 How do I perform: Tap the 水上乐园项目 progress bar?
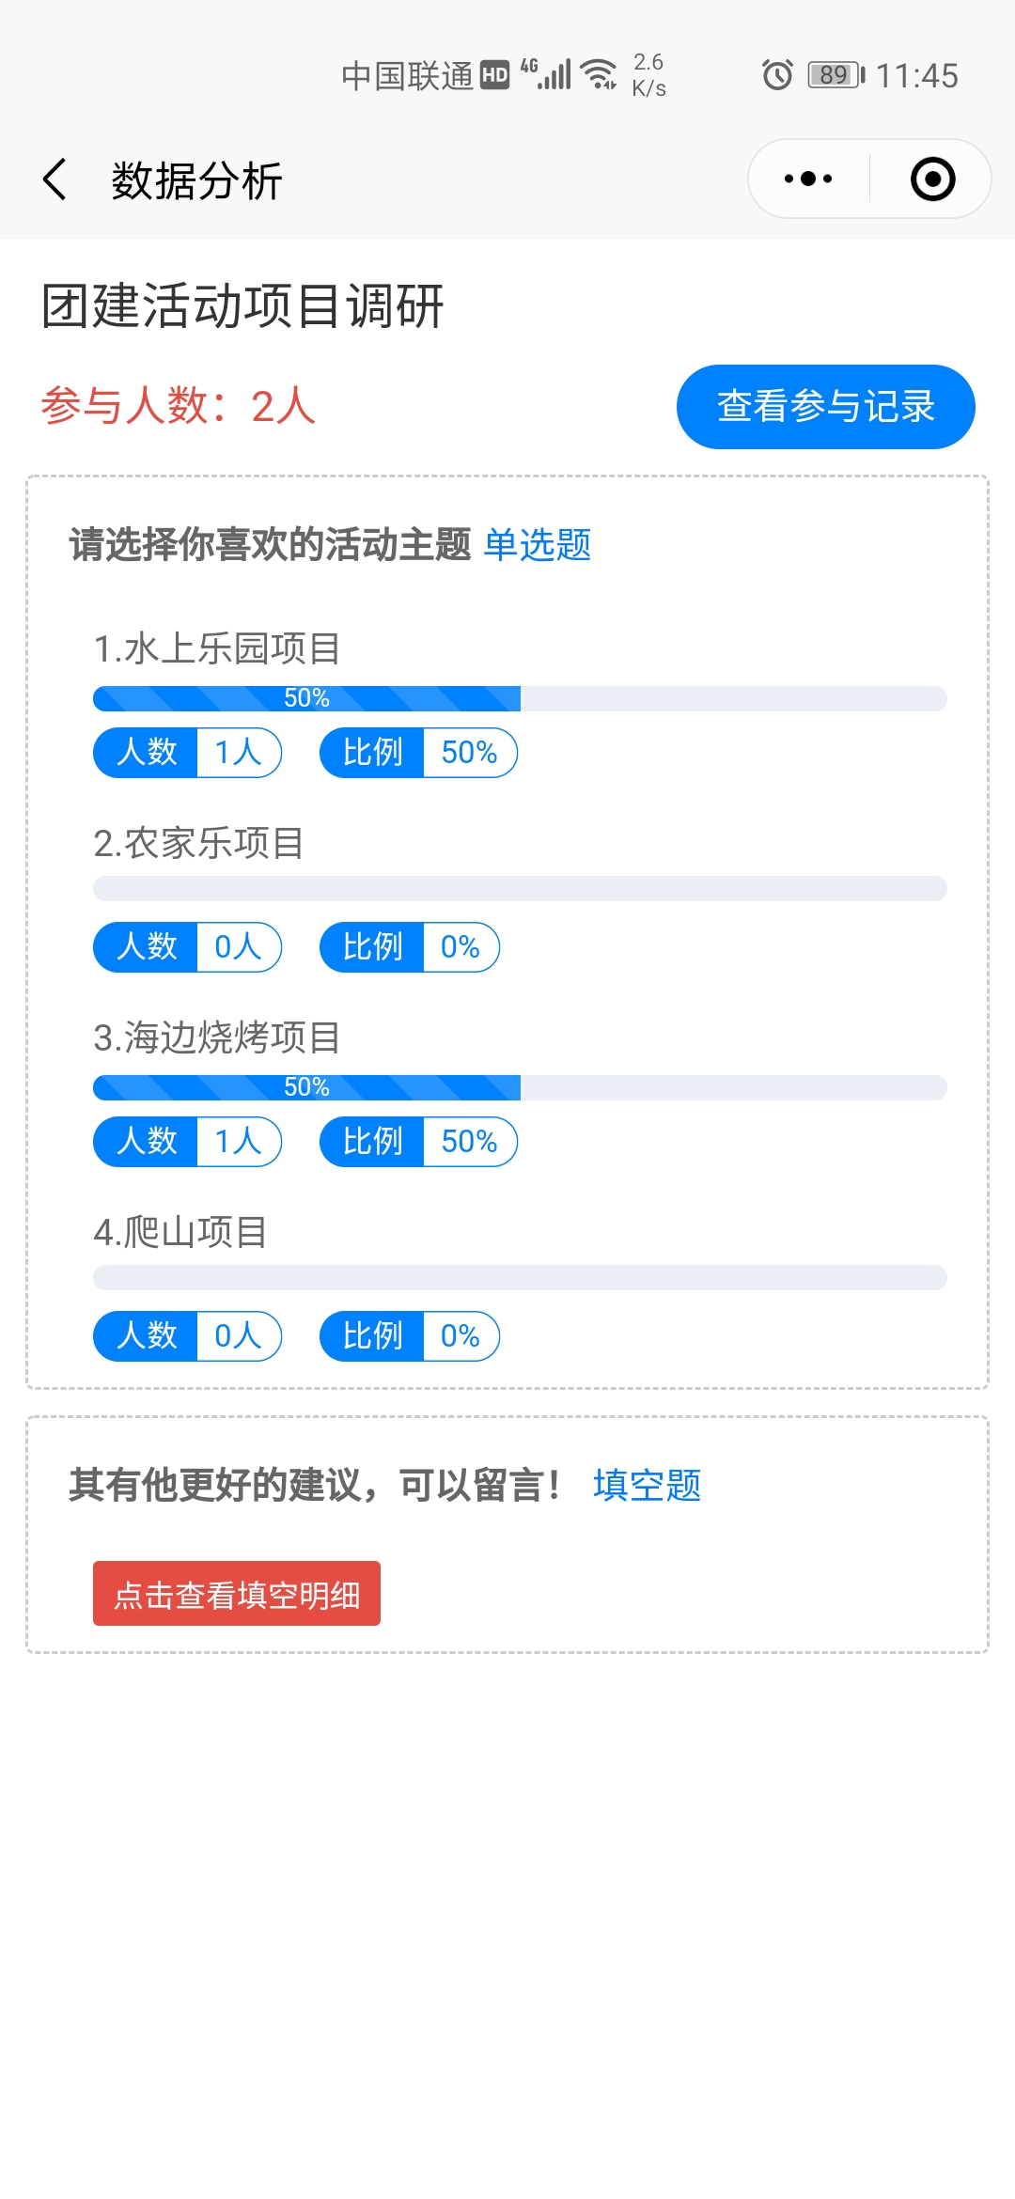pos(520,698)
